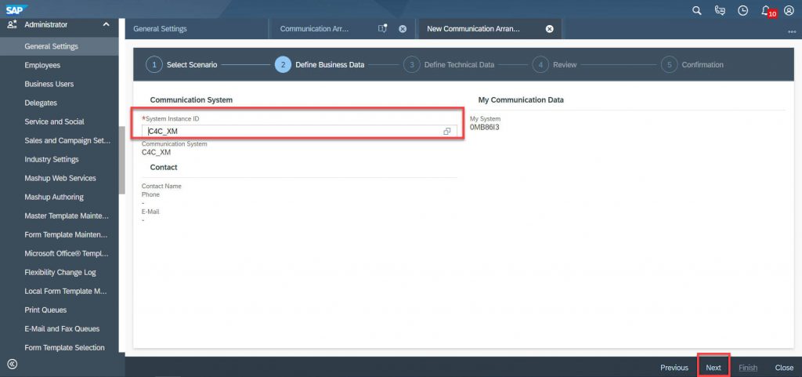Click the System Instance ID input field
Screen dimensions: 802x377
pyautogui.click(x=299, y=132)
